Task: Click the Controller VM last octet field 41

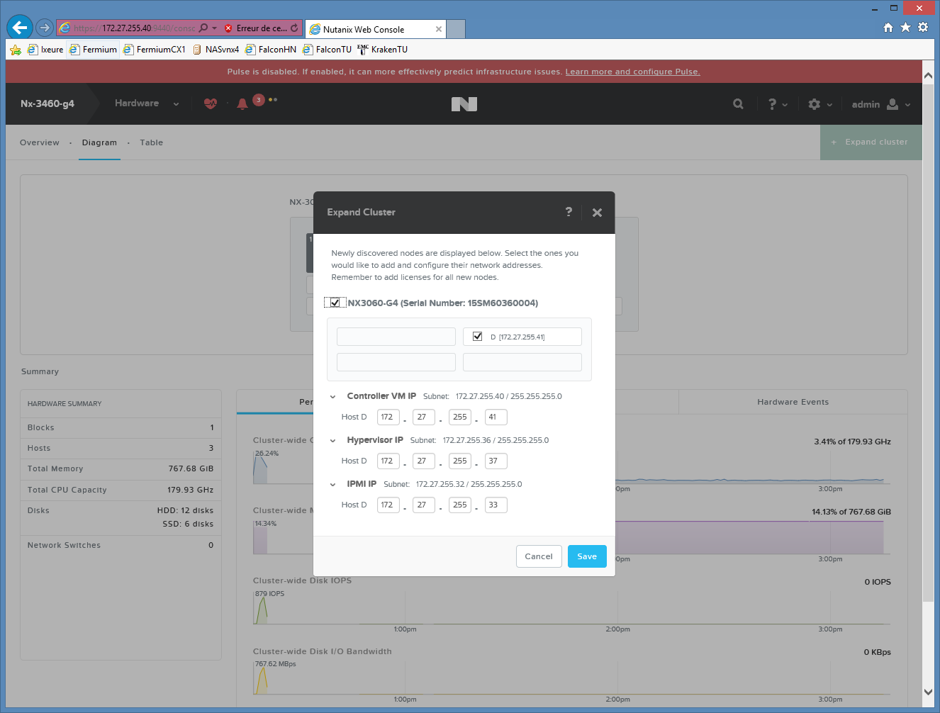Action: pos(496,417)
